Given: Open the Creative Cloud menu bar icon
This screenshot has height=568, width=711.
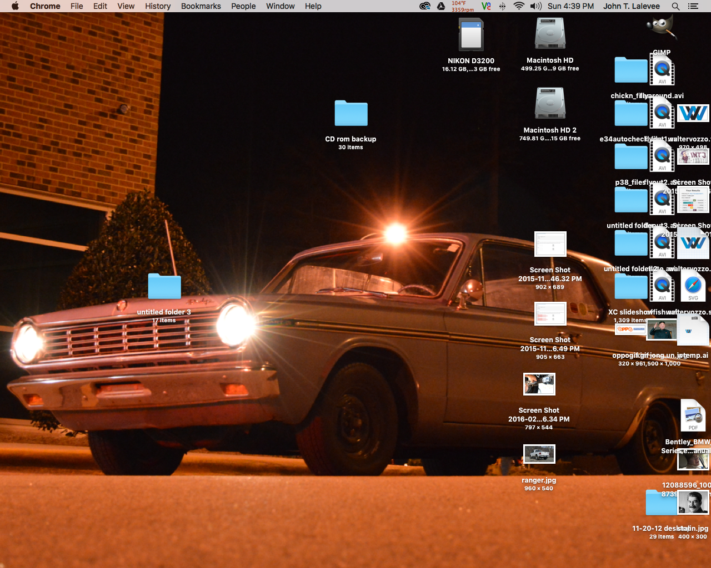Looking at the screenshot, I should pyautogui.click(x=425, y=6).
